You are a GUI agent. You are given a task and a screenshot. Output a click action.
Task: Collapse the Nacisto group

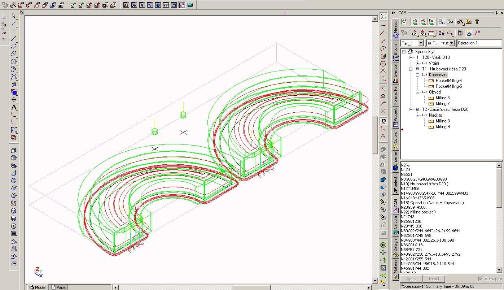pyautogui.click(x=418, y=115)
